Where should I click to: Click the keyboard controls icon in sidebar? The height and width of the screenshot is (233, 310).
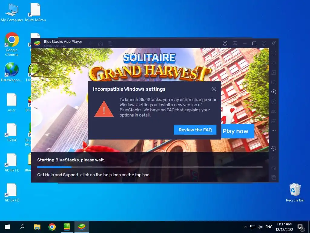[274, 82]
